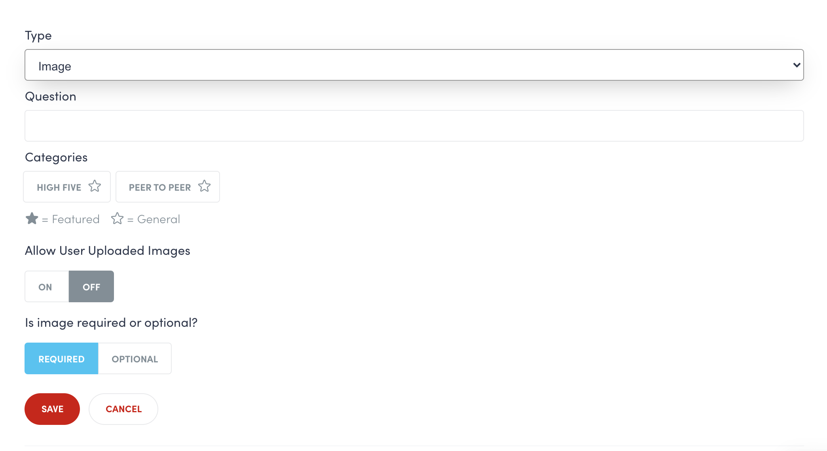Image resolution: width=827 pixels, height=451 pixels.
Task: Choose the OPTIONAL image setting
Action: 135,359
